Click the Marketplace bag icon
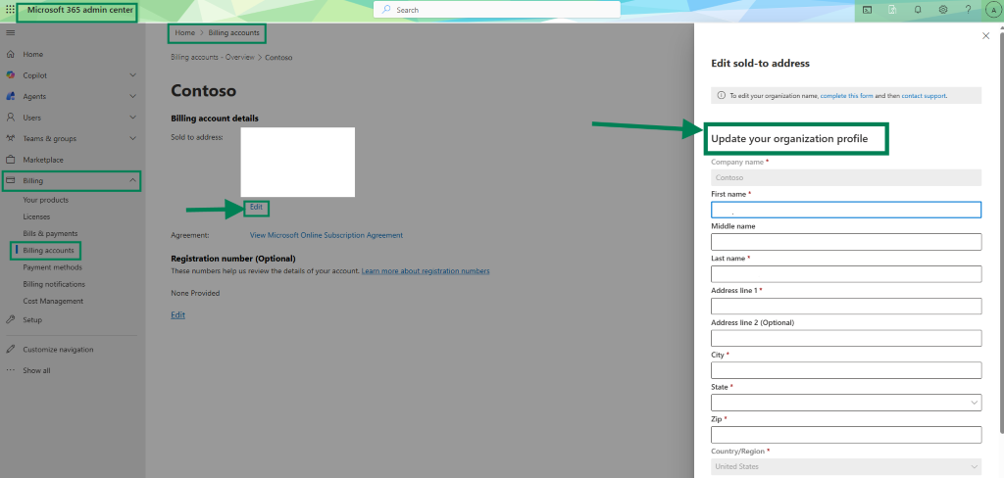Screen dimensions: 1004x478 [10, 160]
